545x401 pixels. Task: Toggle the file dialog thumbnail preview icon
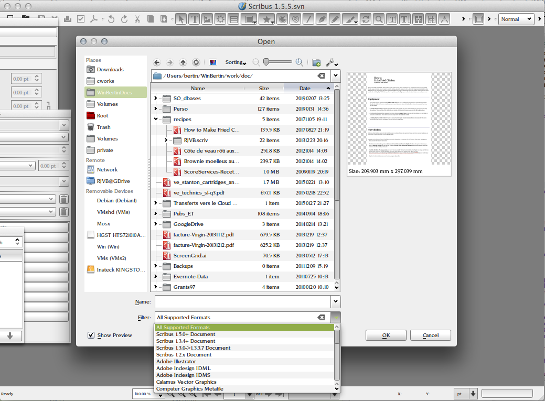pyautogui.click(x=213, y=62)
